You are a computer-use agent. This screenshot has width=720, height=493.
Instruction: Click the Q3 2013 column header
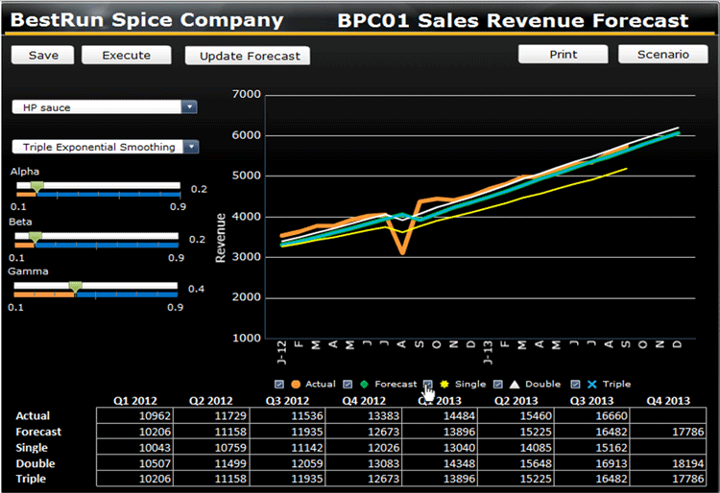pyautogui.click(x=591, y=401)
